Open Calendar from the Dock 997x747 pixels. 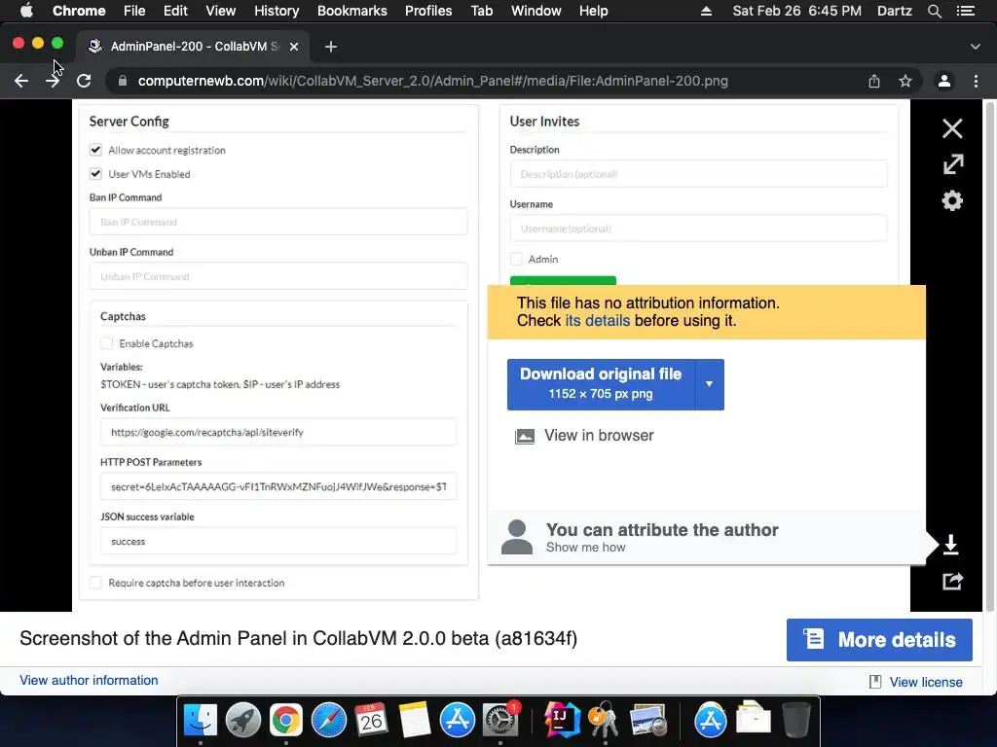(x=371, y=720)
